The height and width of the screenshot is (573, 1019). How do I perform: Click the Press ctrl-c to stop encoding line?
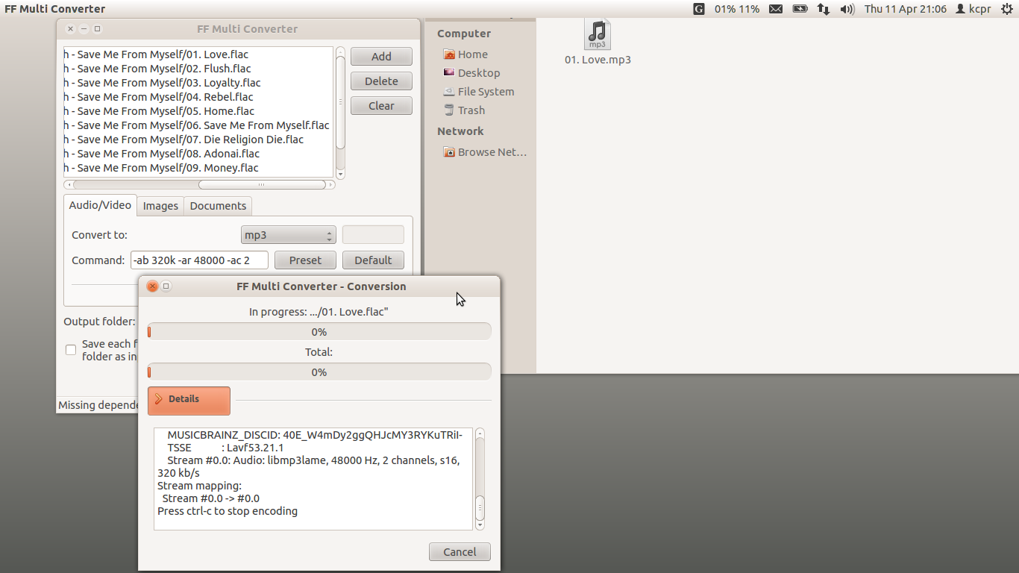[x=228, y=511]
